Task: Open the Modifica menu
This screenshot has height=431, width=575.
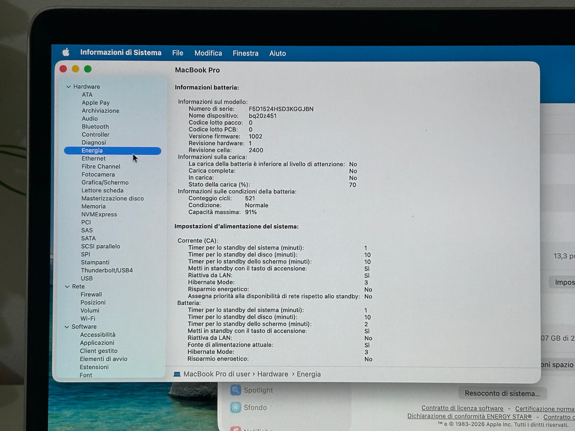Action: tap(208, 53)
